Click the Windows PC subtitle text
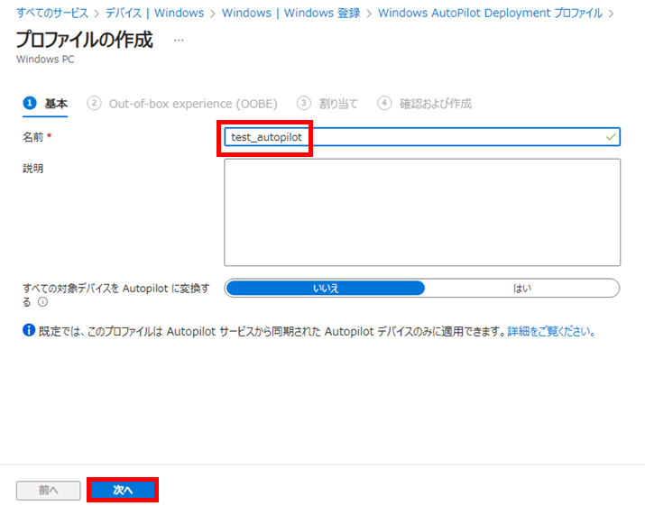Screen dimensions: 645x506 45,60
